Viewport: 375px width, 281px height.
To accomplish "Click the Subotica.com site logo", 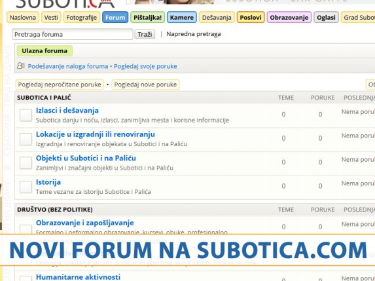I will coord(65,3).
